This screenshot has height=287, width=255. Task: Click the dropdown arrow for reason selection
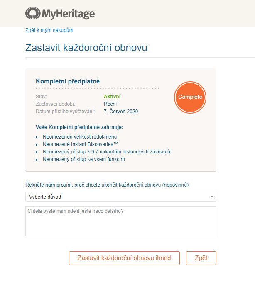pos(212,197)
